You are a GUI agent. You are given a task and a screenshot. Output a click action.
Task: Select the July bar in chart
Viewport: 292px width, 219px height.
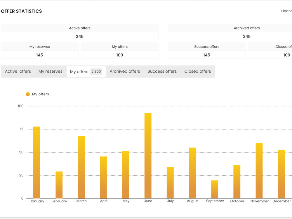(170, 183)
